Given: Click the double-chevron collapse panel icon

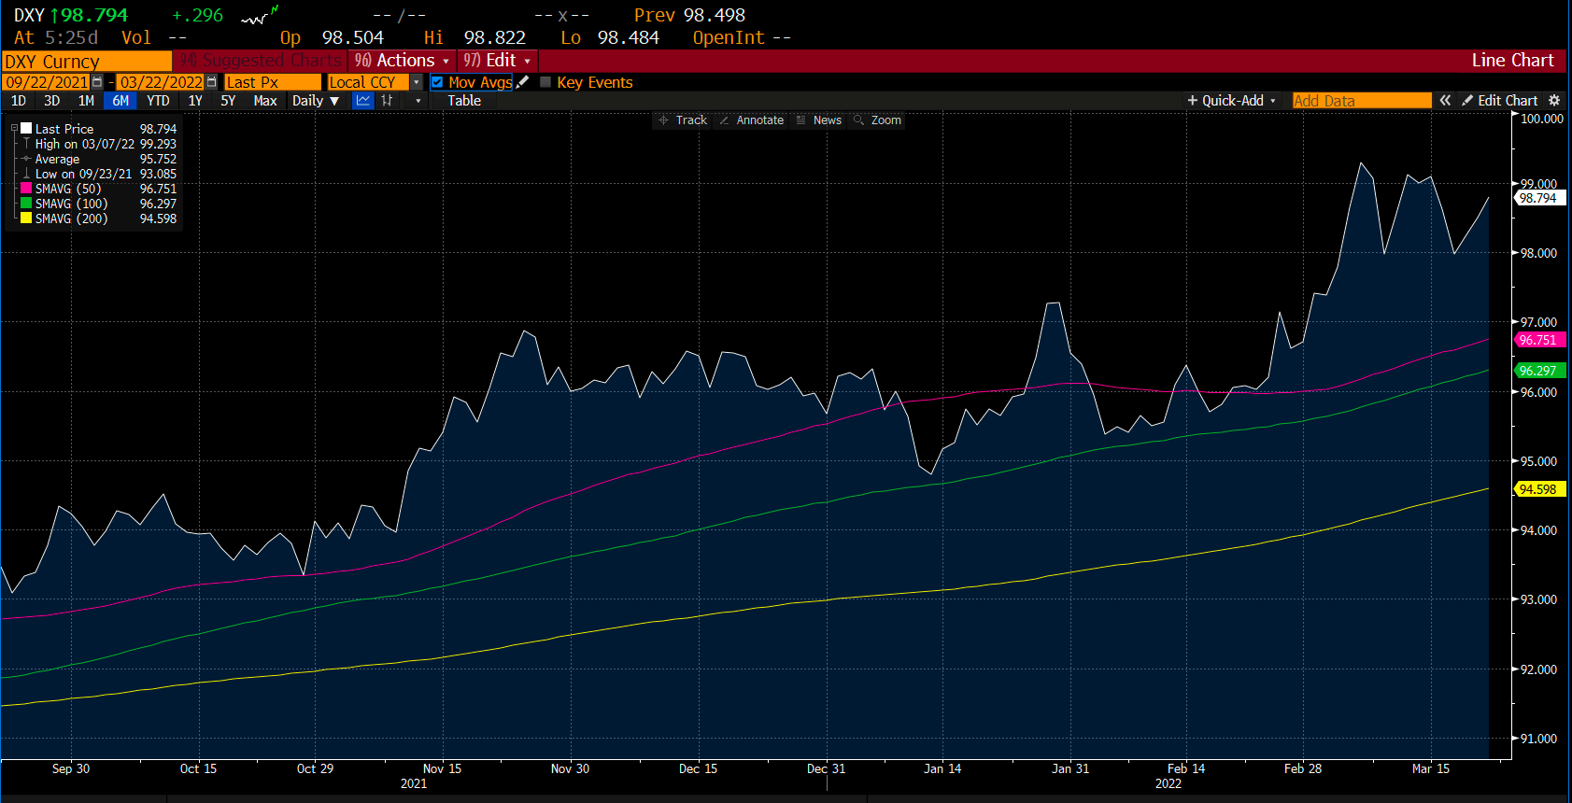Looking at the screenshot, I should point(1445,101).
